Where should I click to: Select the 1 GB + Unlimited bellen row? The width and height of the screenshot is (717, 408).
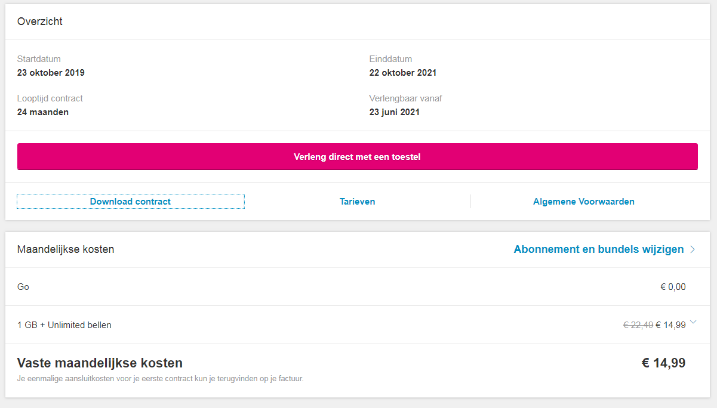click(x=64, y=325)
